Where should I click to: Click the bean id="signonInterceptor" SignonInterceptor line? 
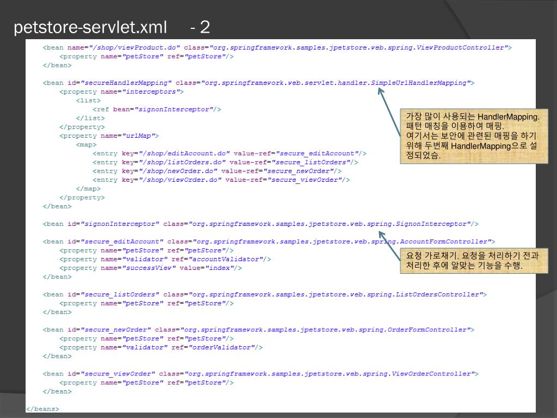(x=261, y=224)
